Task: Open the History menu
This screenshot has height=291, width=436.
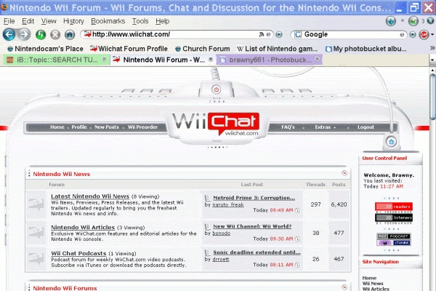Action: pyautogui.click(x=73, y=21)
